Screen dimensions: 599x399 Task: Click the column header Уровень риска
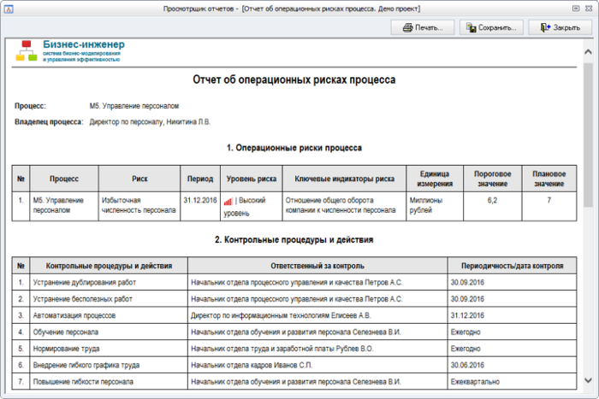click(x=252, y=179)
